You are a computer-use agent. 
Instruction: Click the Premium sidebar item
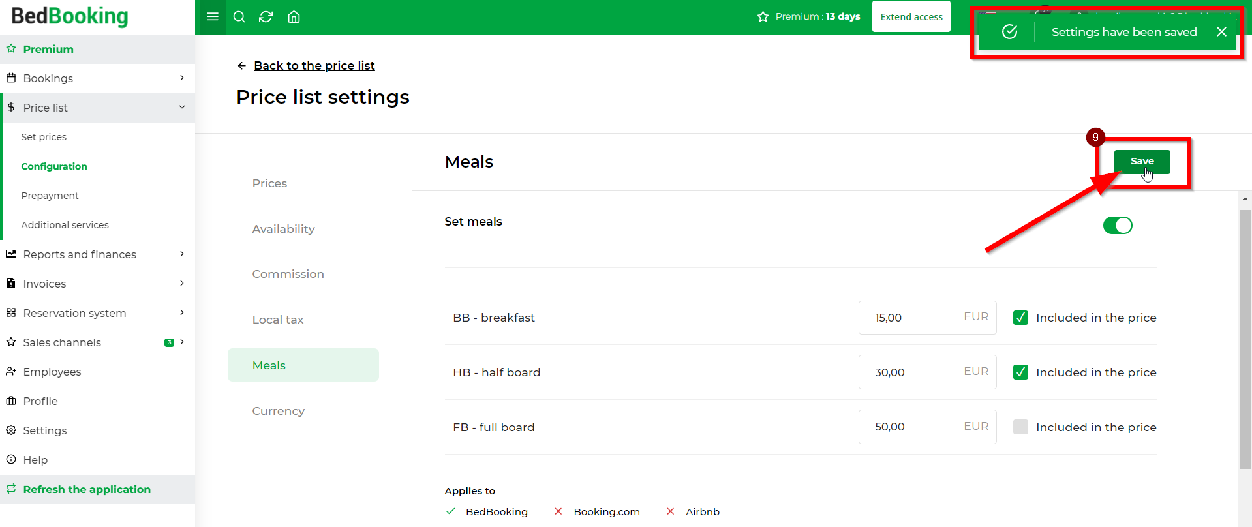(x=98, y=49)
